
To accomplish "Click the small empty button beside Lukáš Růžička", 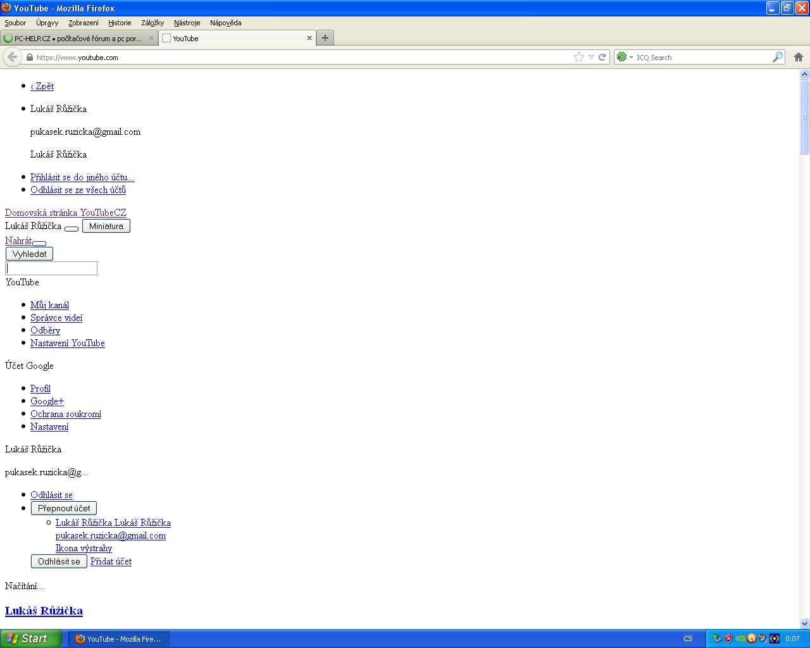I will [x=72, y=228].
